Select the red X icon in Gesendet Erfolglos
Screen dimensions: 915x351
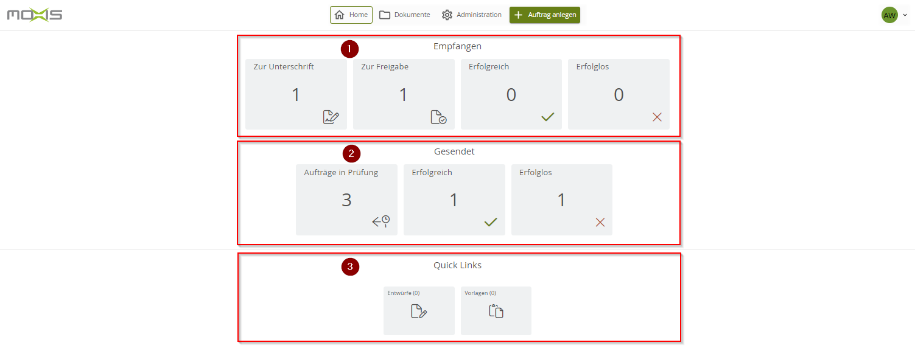pos(600,221)
